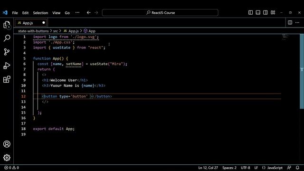
Task: Click the VS Code logo icon
Action: coord(5,13)
